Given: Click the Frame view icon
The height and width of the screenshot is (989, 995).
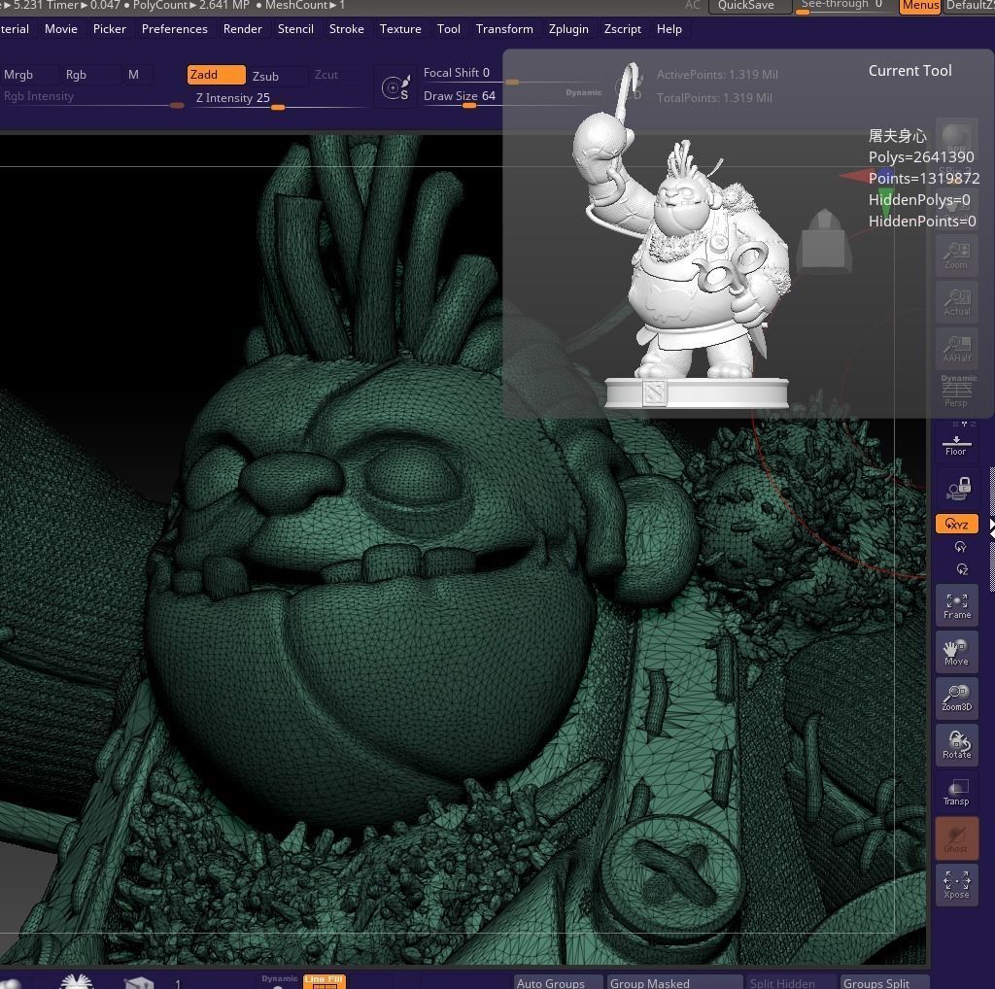Looking at the screenshot, I should coord(956,606).
